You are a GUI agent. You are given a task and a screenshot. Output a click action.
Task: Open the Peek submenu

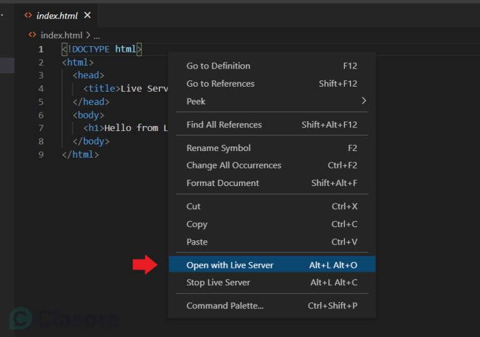[272, 101]
